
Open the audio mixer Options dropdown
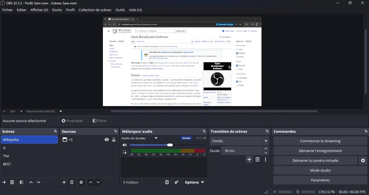(194, 182)
